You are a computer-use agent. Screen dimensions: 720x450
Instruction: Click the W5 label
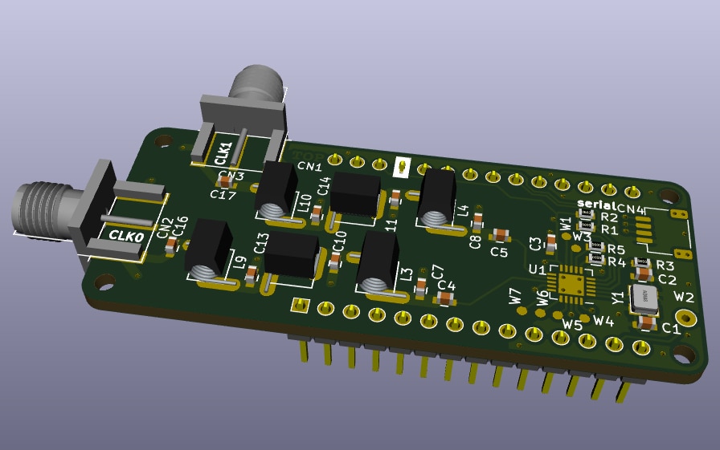573,325
